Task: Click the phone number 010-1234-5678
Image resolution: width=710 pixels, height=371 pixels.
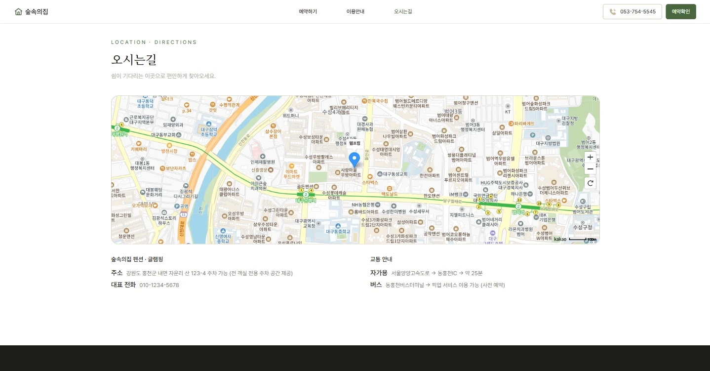Action: click(159, 285)
